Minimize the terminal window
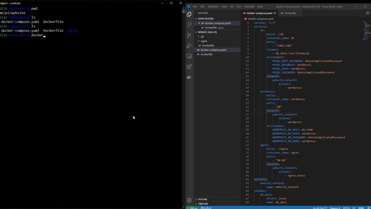 [162, 3]
